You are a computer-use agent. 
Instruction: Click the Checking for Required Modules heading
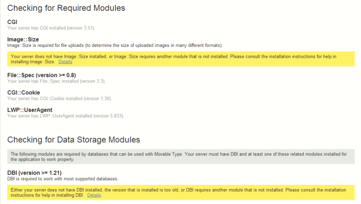pyautogui.click(x=66, y=8)
